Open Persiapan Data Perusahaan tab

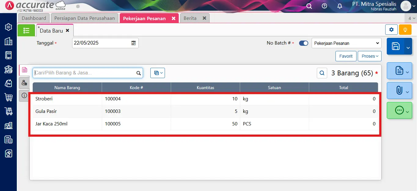pyautogui.click(x=85, y=18)
